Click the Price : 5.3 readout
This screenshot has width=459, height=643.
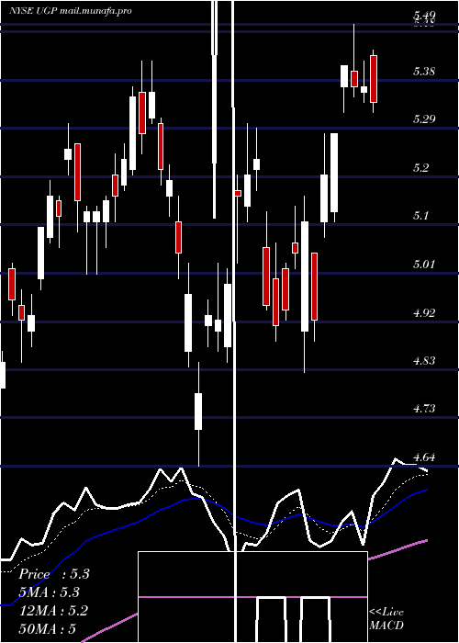pyautogui.click(x=54, y=574)
